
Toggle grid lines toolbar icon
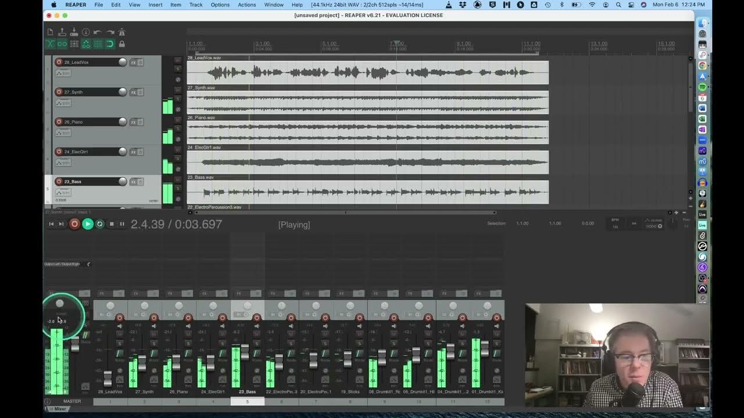pos(98,44)
